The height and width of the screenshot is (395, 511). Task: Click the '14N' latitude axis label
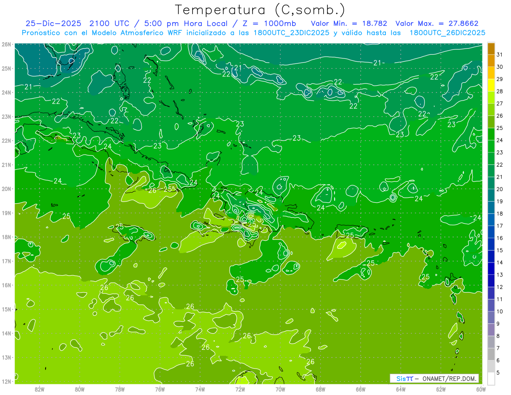pyautogui.click(x=6, y=333)
